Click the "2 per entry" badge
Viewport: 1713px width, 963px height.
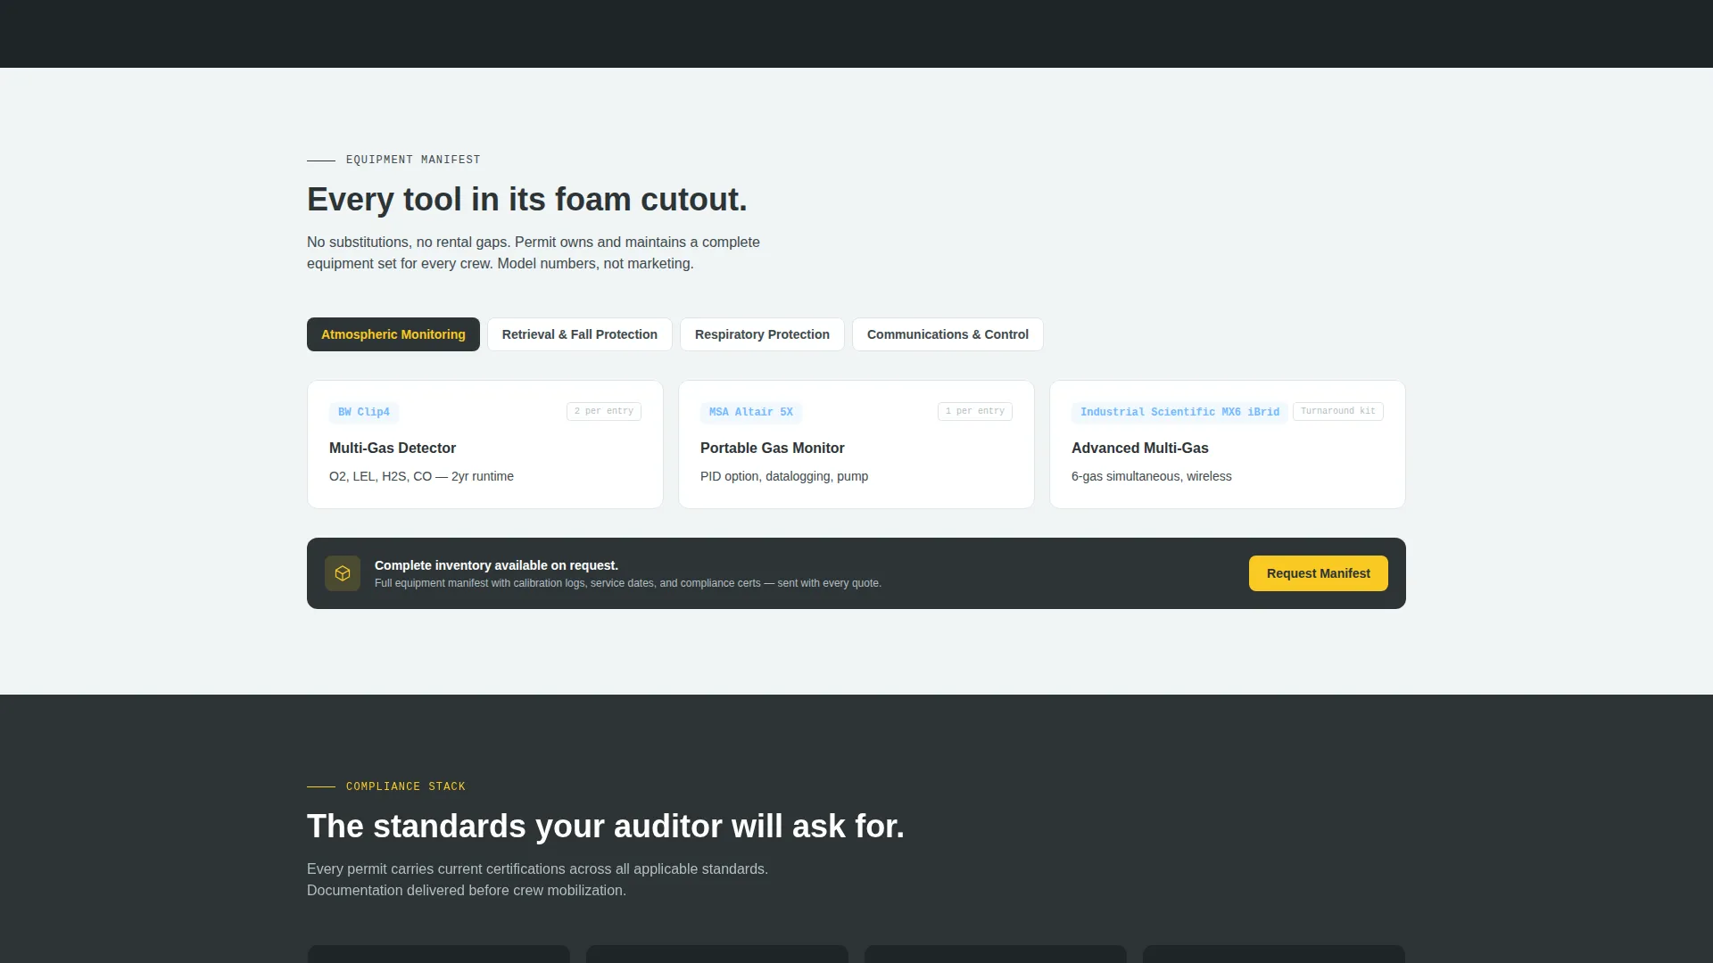(x=604, y=411)
